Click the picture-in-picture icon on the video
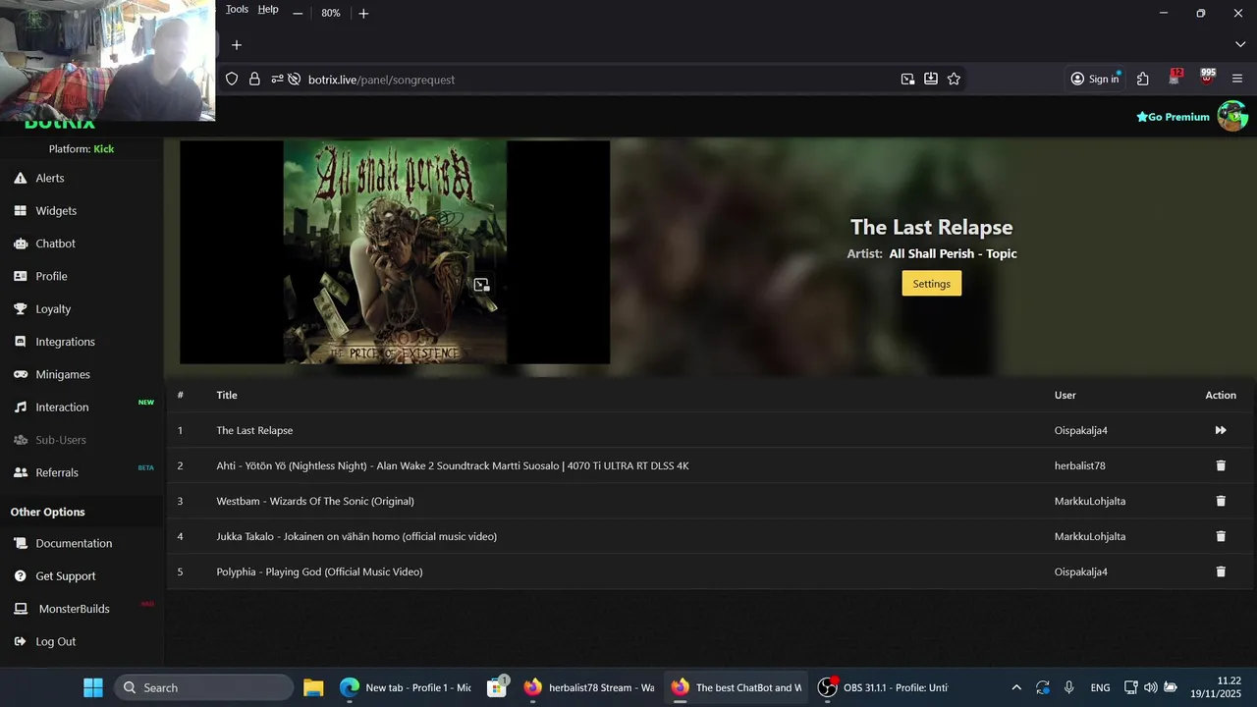1257x707 pixels. point(481,285)
